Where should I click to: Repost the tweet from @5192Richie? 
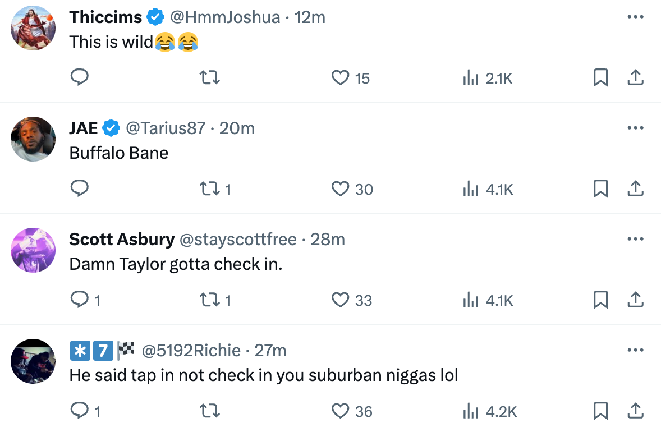tap(210, 412)
